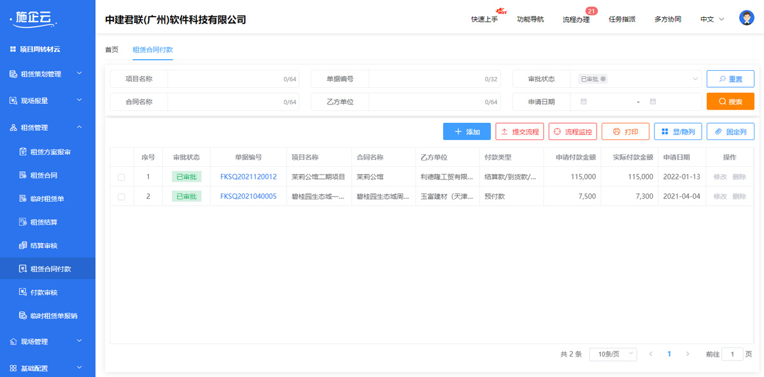Collapse the 租赁管理 menu
The image size is (764, 377).
tap(80, 127)
